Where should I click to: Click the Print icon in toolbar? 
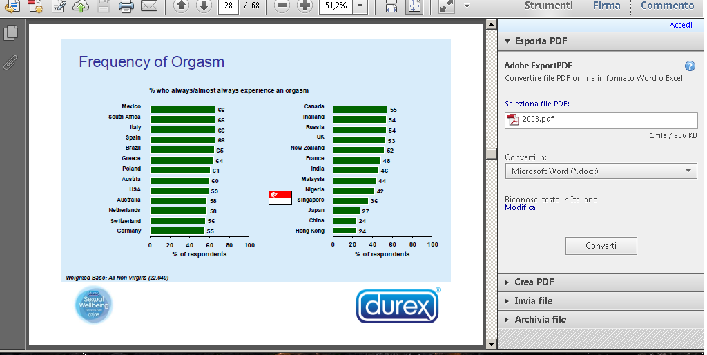126,6
